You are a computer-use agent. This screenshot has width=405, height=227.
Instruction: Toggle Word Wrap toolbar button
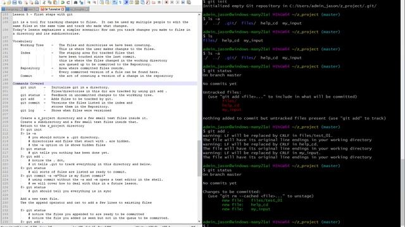[115, 3]
